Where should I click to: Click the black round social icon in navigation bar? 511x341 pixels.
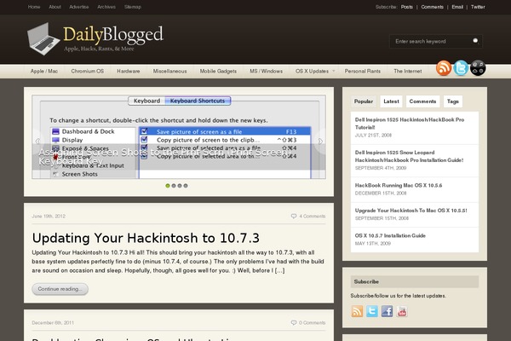(478, 68)
